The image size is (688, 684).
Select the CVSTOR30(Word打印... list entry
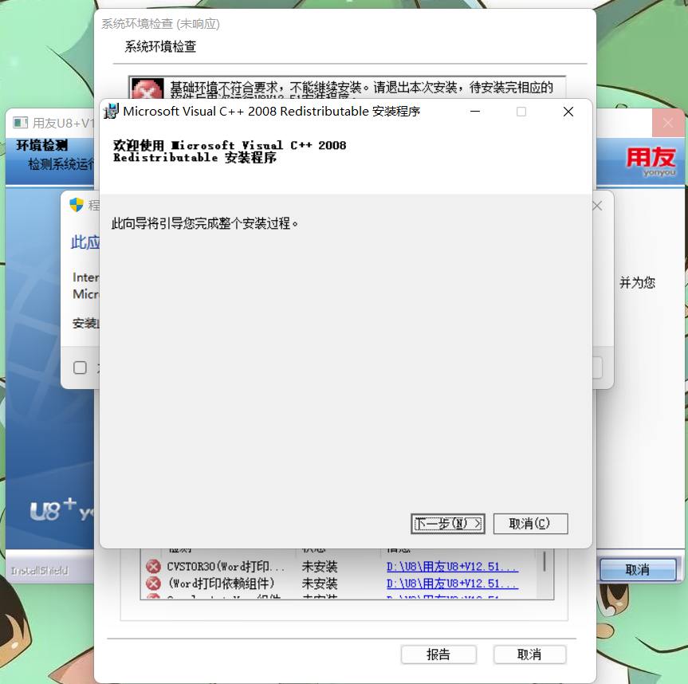pos(226,567)
